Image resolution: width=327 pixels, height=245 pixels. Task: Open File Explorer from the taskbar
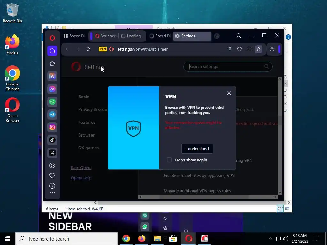[x=157, y=239]
